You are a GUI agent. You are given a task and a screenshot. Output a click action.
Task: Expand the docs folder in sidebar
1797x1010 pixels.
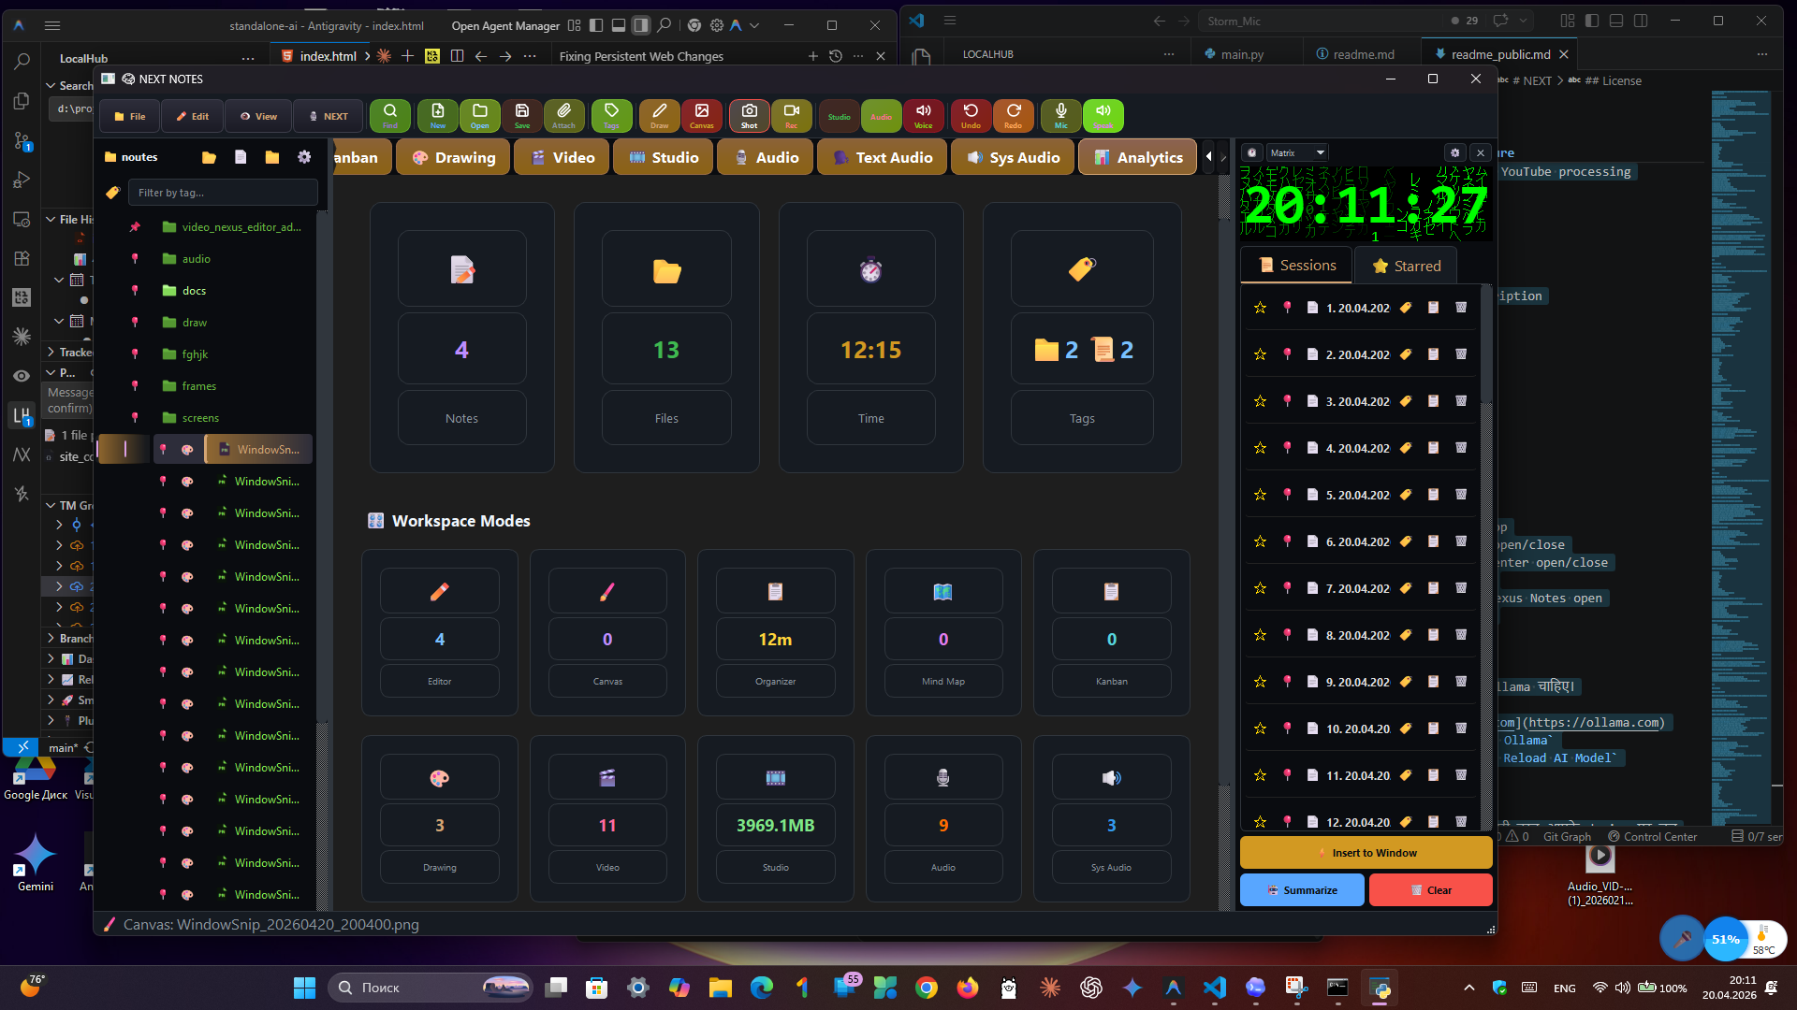pyautogui.click(x=183, y=291)
